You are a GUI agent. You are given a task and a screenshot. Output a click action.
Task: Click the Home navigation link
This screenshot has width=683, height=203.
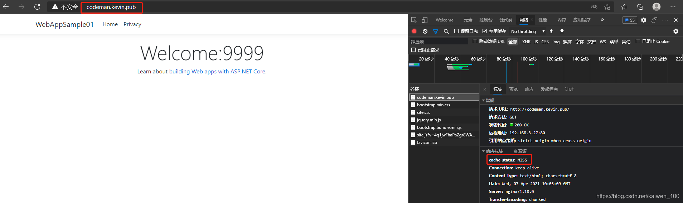tap(110, 24)
